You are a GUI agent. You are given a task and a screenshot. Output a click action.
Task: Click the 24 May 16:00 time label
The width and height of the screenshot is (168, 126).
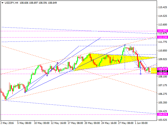[109, 123]
